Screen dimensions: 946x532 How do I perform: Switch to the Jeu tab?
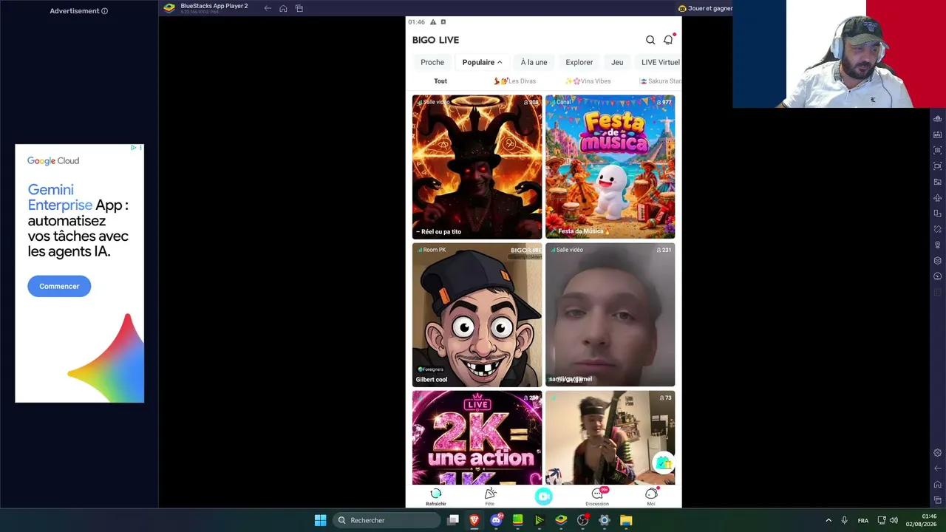tap(617, 62)
